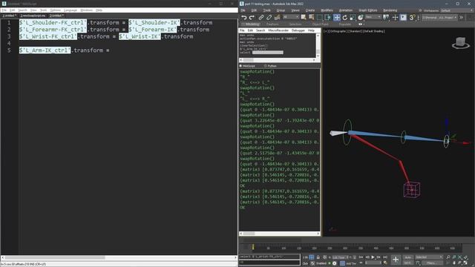Click the Redo arrow in 3ds Max toolbar
This screenshot has height=267, width=475.
[x=252, y=18]
